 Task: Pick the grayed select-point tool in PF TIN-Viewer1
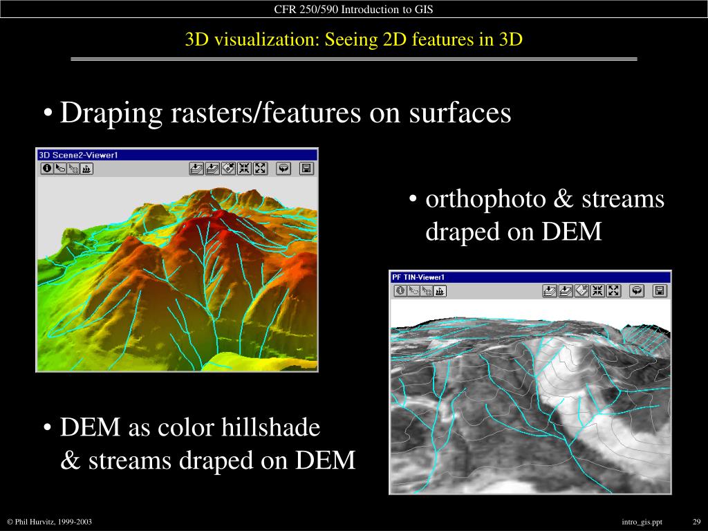426,291
